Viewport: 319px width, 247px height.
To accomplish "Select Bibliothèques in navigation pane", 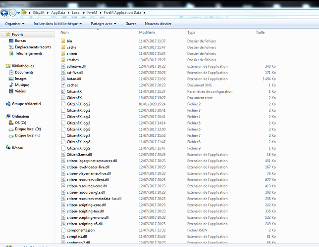I will click(23, 66).
